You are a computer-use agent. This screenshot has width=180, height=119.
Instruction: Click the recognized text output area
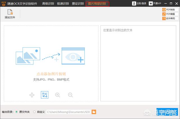pos(138,63)
